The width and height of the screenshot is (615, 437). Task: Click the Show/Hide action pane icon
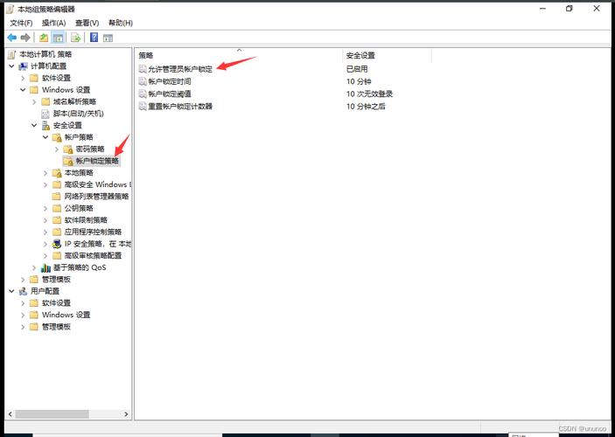click(108, 38)
